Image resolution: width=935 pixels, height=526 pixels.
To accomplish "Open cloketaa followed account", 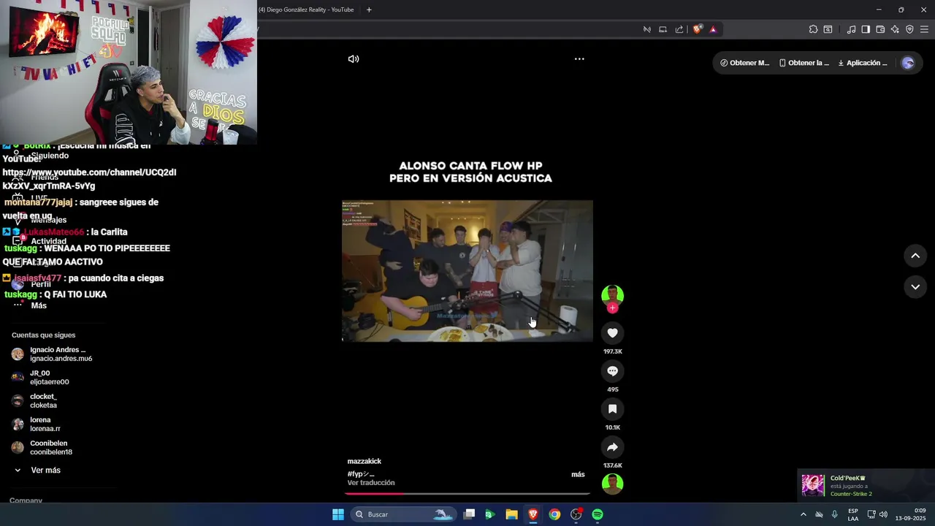I will [x=35, y=401].
